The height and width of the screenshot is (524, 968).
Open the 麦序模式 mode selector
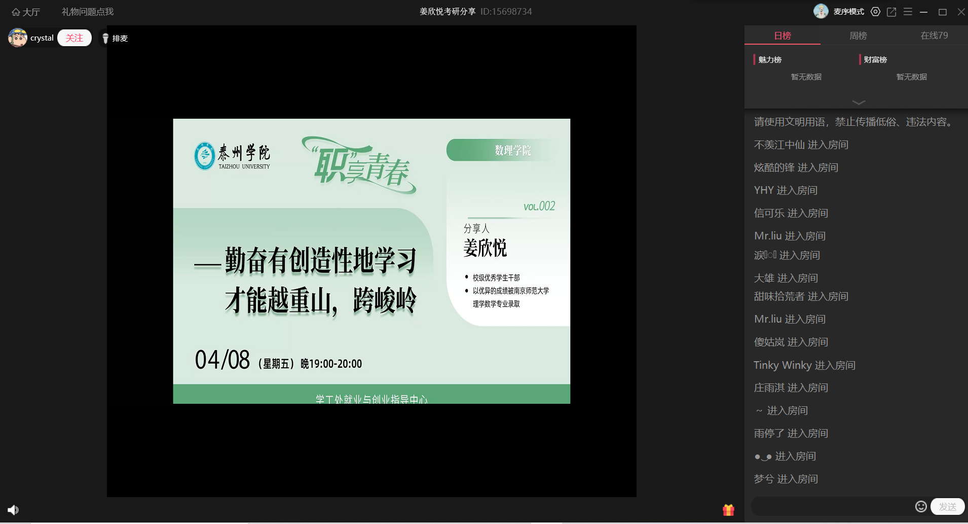pos(848,12)
